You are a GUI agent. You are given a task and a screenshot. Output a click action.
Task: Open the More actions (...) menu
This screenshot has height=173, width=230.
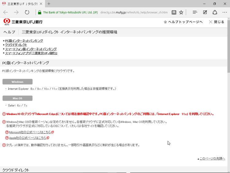[x=225, y=12]
